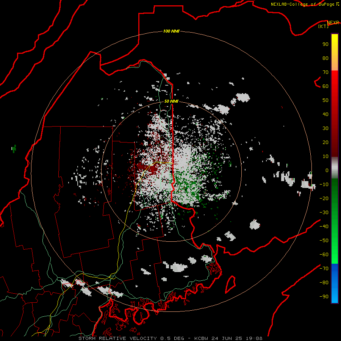Click the "100 NMI" range ring label
341x341 pixels.
pos(171,31)
